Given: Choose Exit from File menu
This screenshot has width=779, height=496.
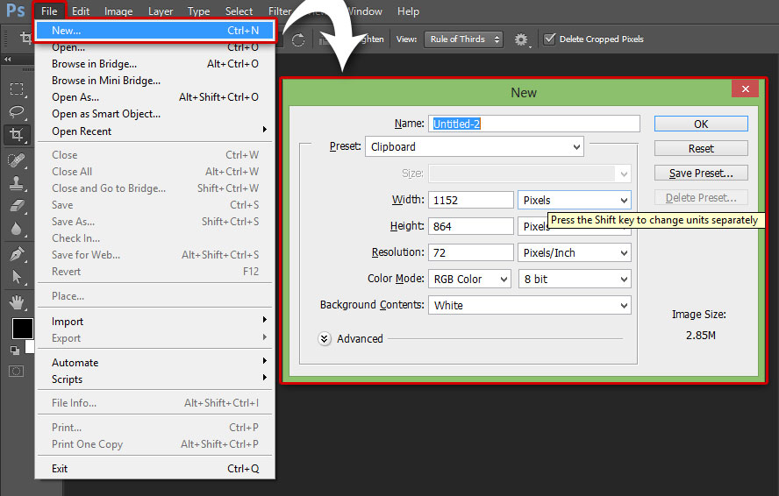Looking at the screenshot, I should (x=155, y=469).
